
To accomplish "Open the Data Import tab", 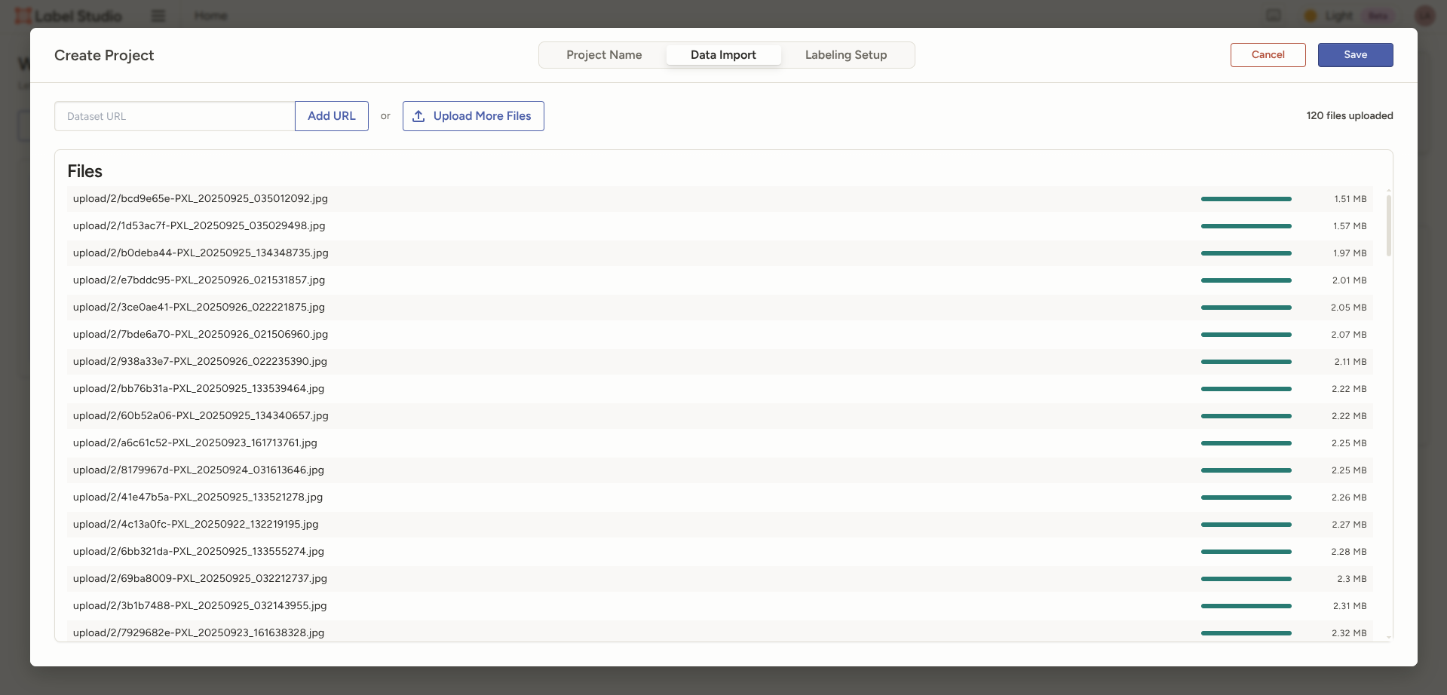I will coord(723,54).
